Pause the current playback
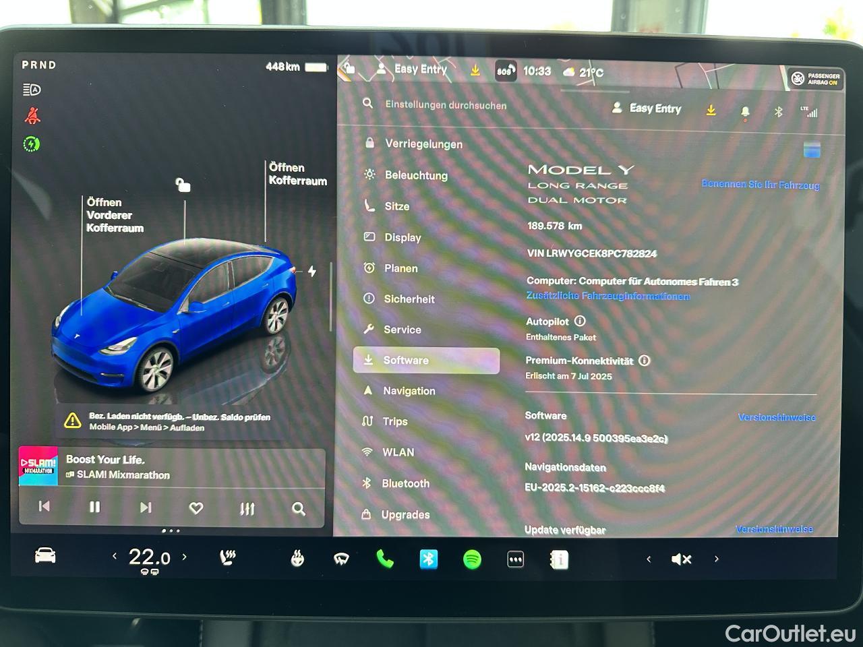 (x=95, y=507)
